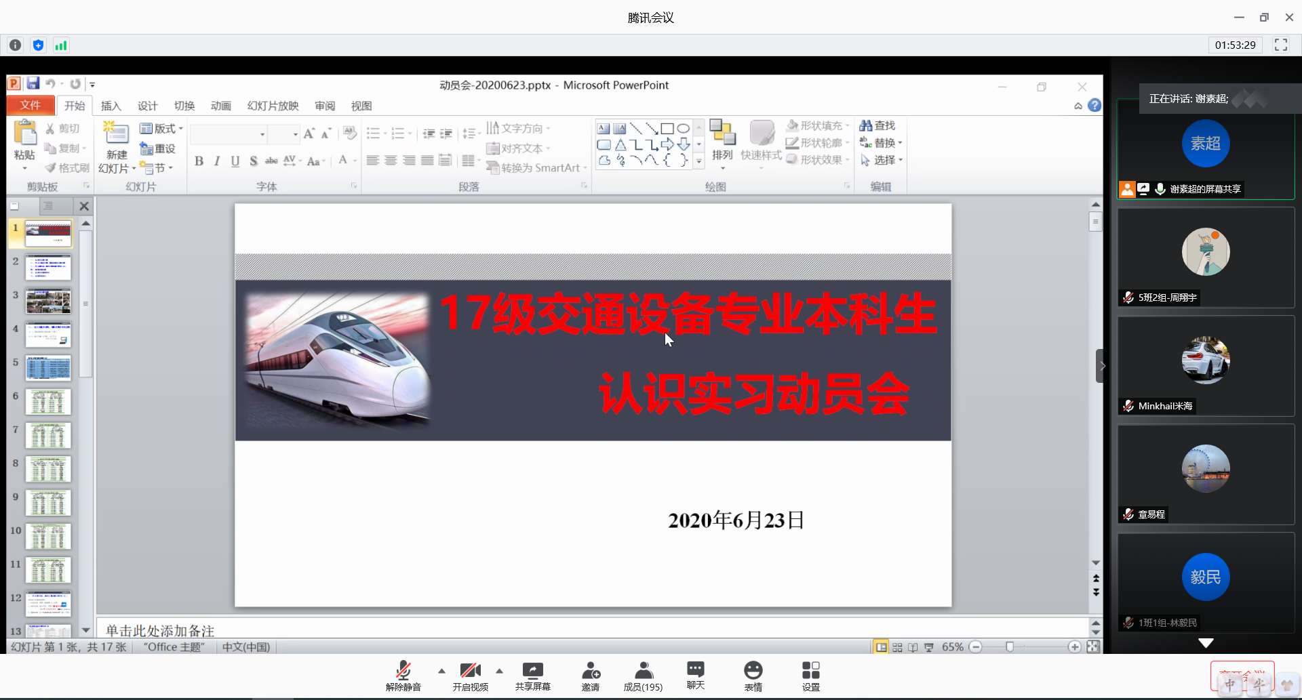Select the oval shape tool
The image size is (1302, 700).
[684, 128]
